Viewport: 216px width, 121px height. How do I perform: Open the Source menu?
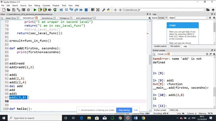point(23,5)
